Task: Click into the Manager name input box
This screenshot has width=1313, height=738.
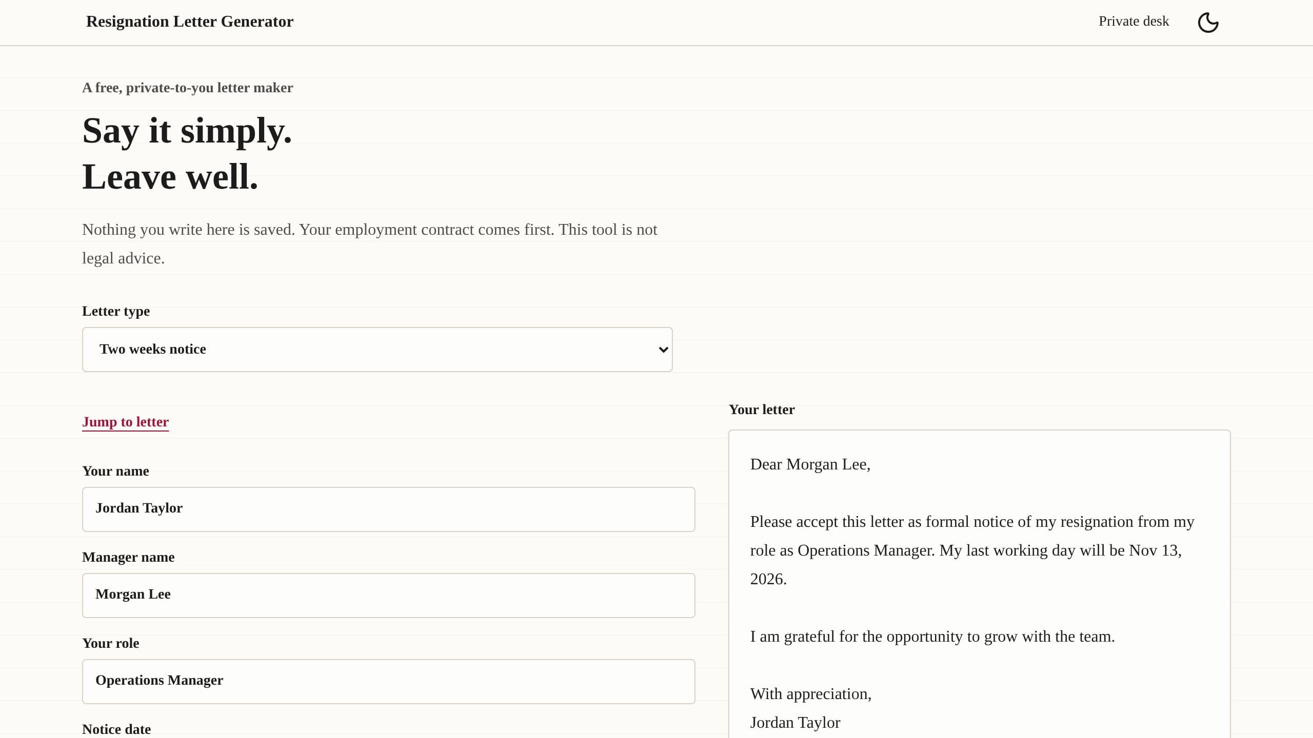Action: click(x=388, y=596)
